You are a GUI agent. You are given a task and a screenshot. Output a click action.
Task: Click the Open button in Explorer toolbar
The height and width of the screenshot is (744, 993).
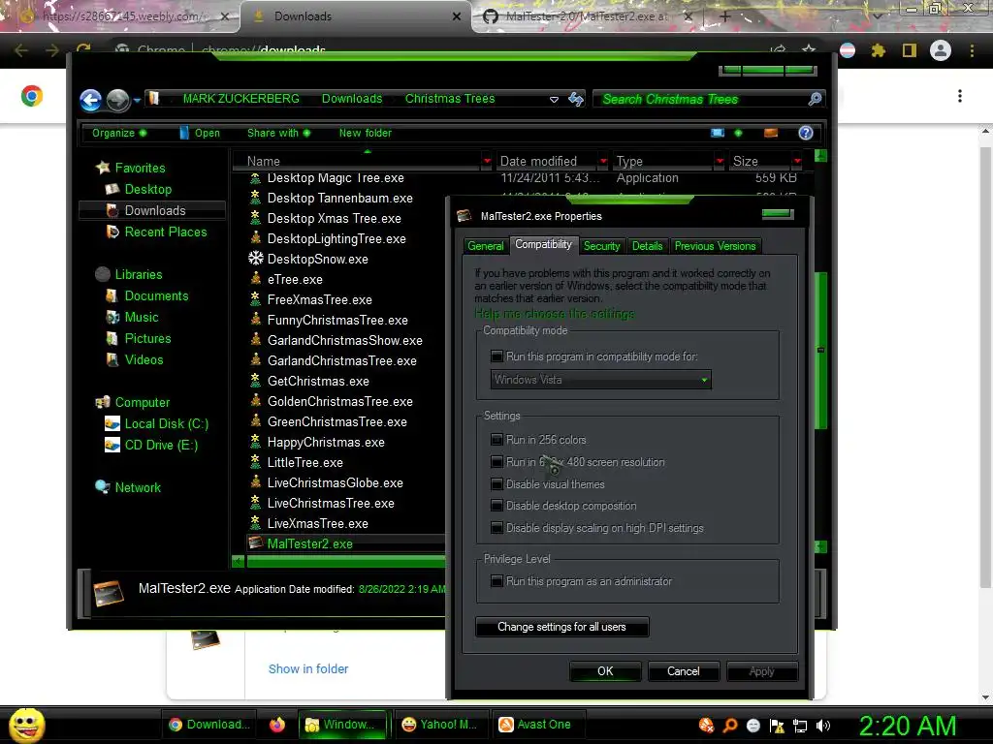tap(200, 133)
